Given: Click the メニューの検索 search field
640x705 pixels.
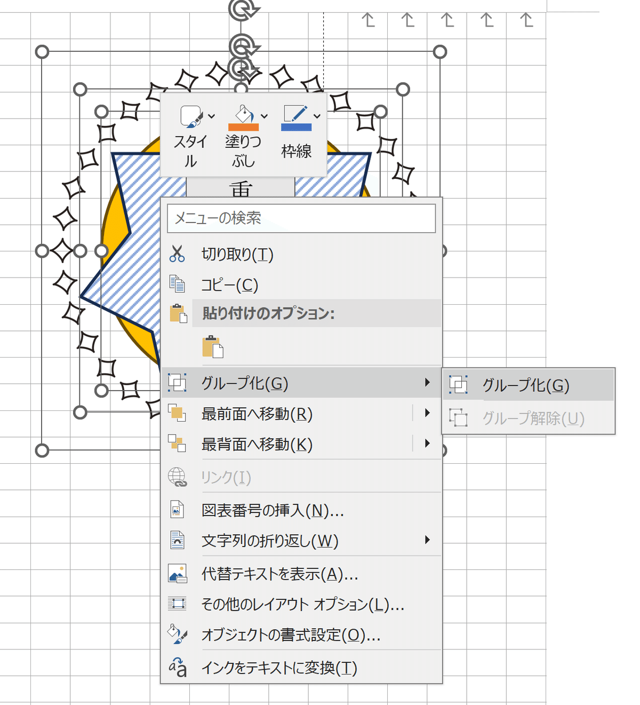Looking at the screenshot, I should (x=301, y=218).
